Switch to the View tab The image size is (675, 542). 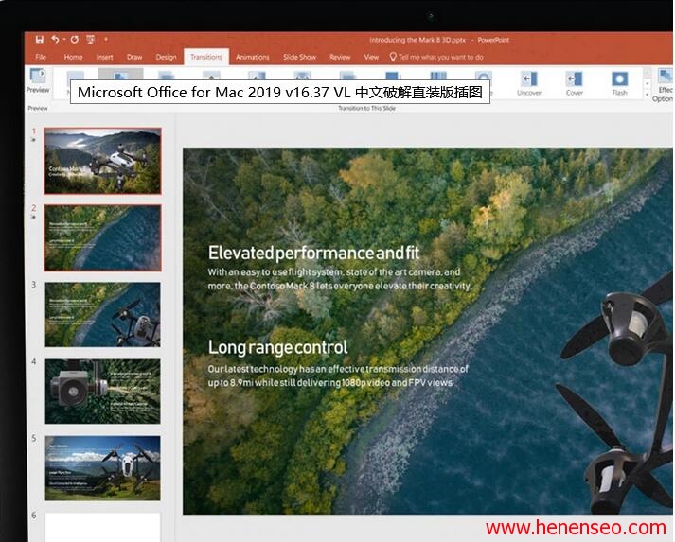[371, 57]
